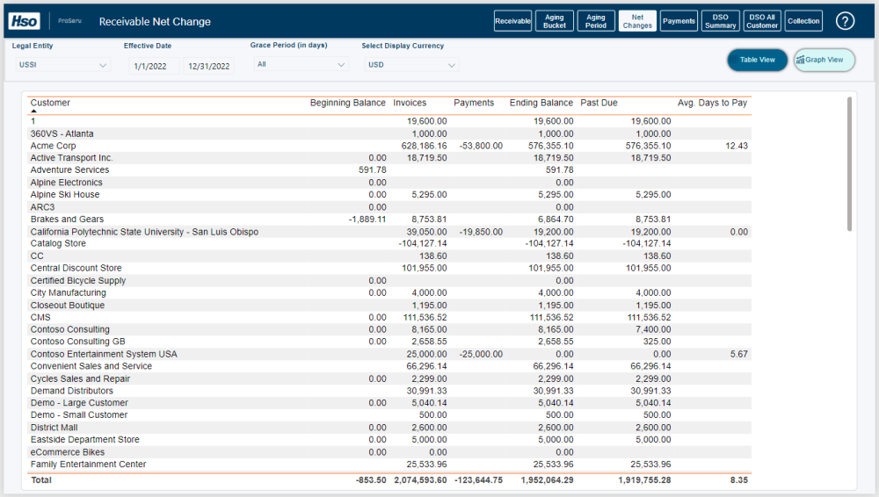Select the 360VS - Atlanta row
This screenshot has width=879, height=497.
click(x=389, y=133)
